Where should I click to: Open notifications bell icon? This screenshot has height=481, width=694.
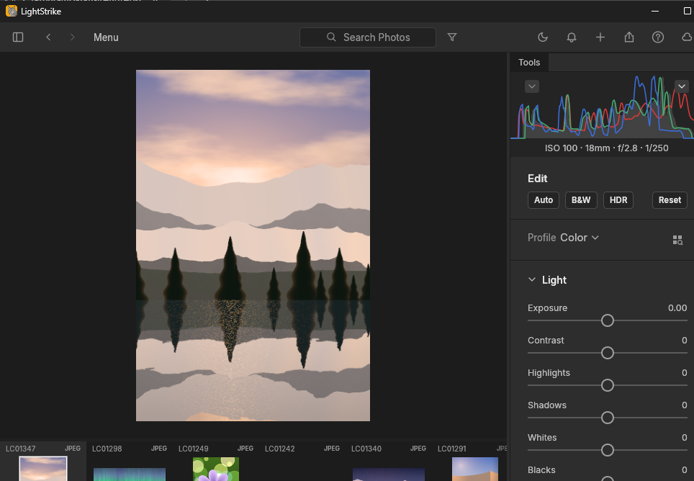click(x=572, y=37)
